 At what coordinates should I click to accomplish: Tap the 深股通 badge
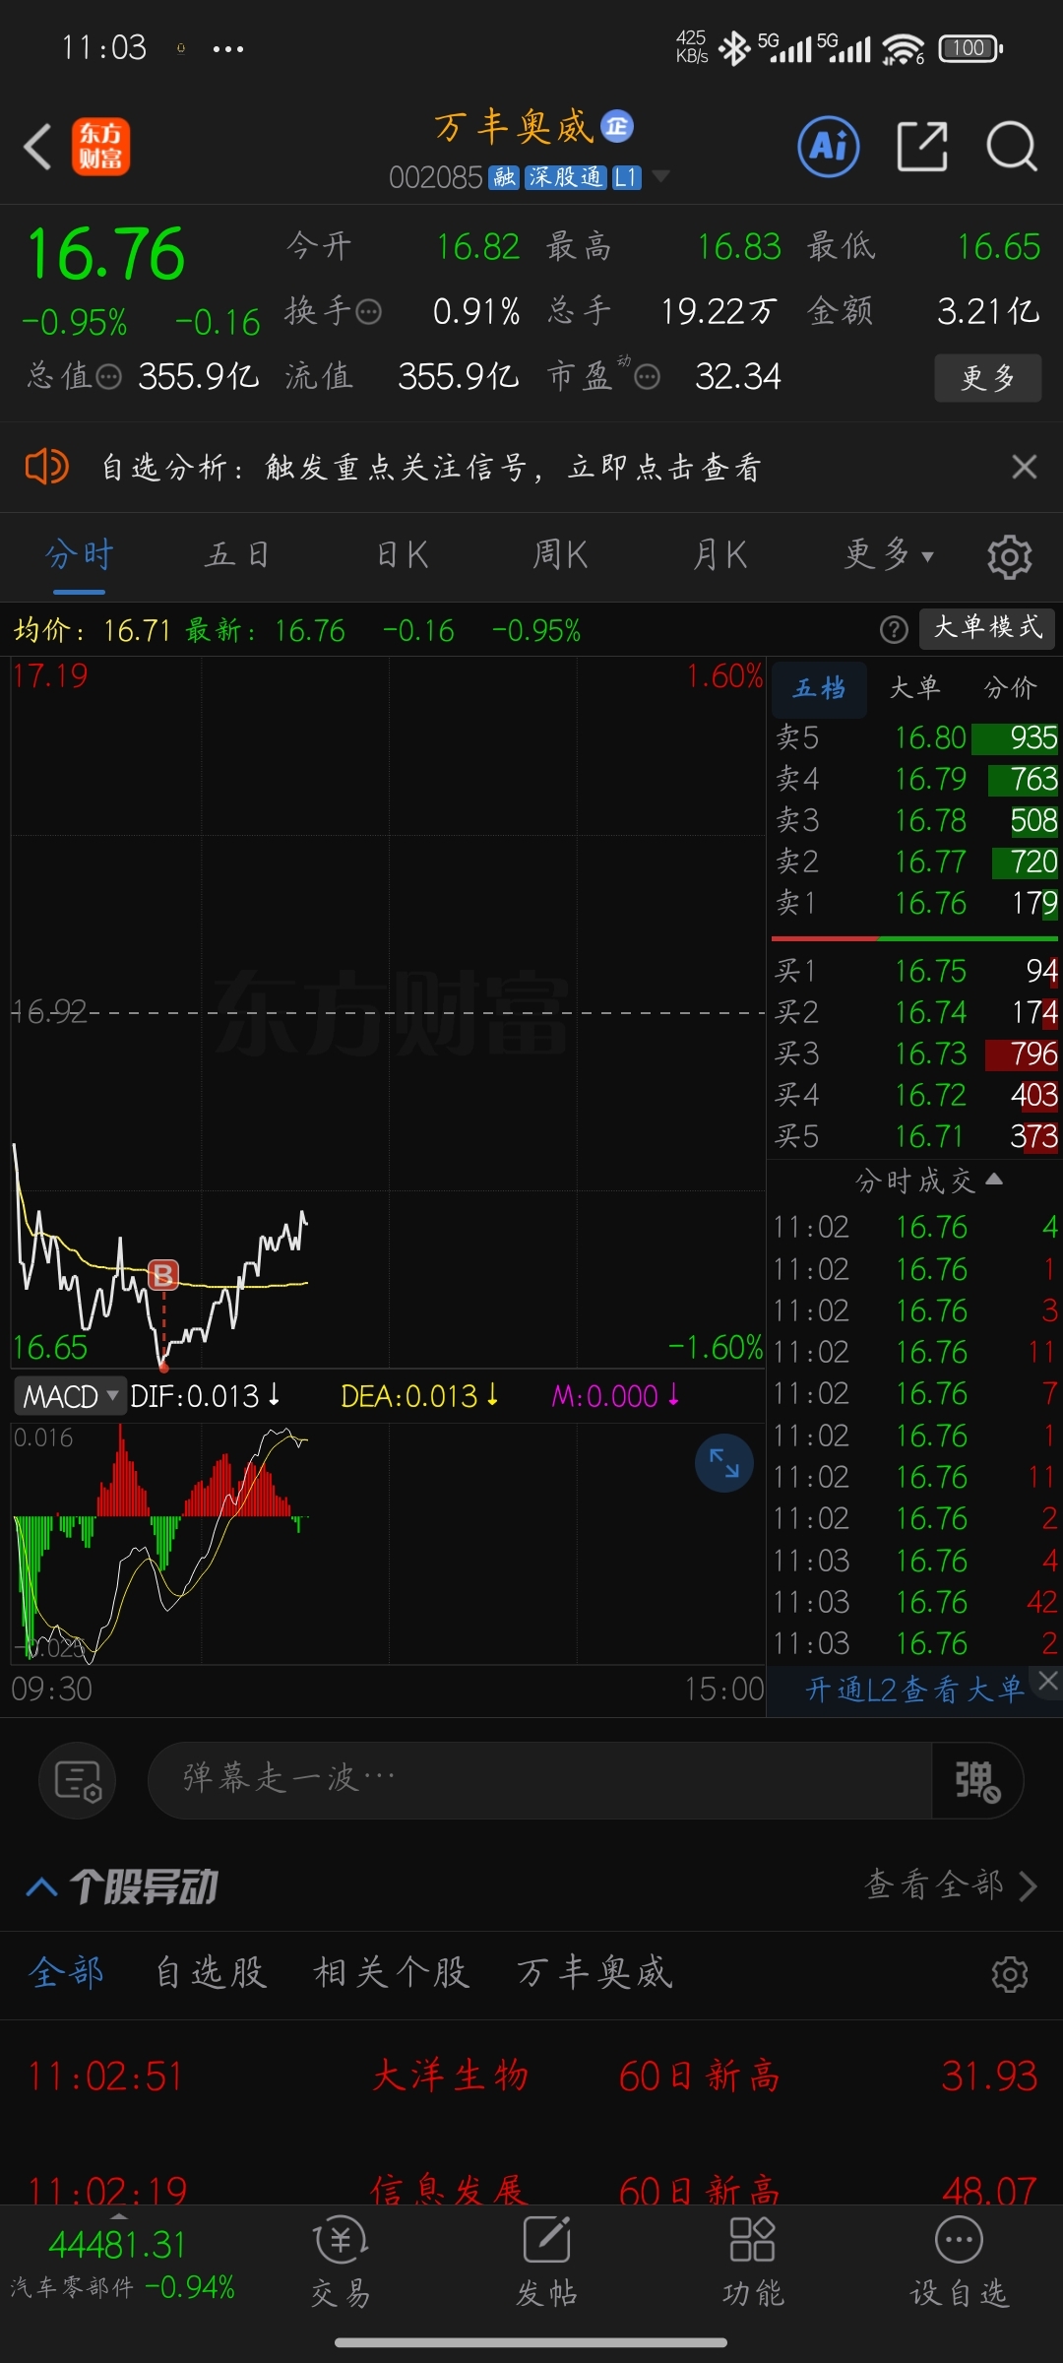[565, 177]
